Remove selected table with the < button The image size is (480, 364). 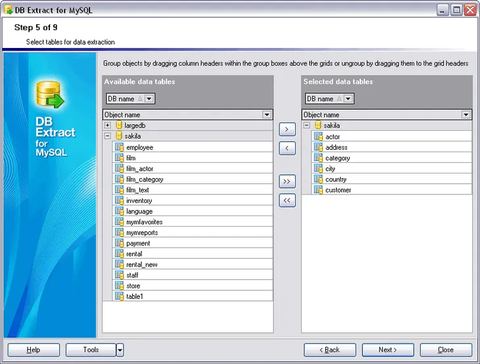pyautogui.click(x=287, y=148)
